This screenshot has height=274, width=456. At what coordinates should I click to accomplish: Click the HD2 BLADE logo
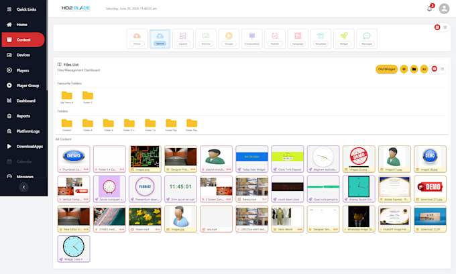76,8
